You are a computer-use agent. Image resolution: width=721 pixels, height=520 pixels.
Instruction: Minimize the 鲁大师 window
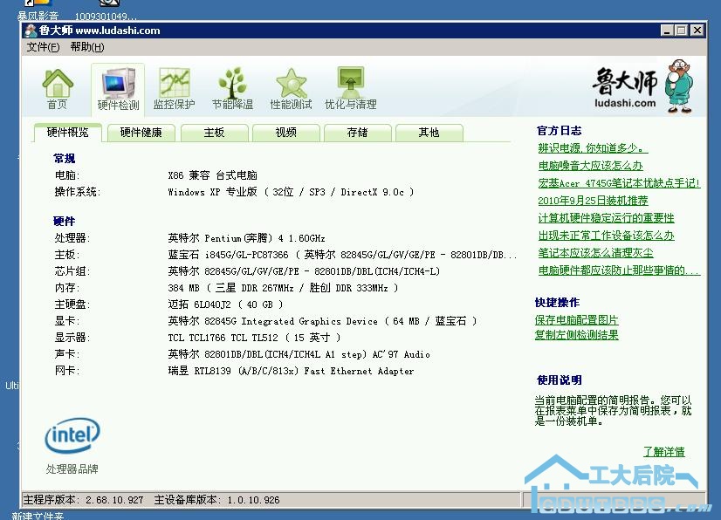point(667,31)
